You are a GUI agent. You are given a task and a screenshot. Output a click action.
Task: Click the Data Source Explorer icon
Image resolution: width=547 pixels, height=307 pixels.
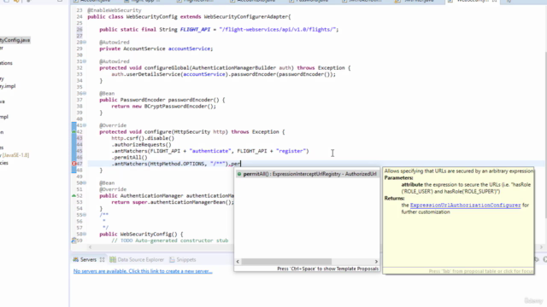[x=113, y=259]
